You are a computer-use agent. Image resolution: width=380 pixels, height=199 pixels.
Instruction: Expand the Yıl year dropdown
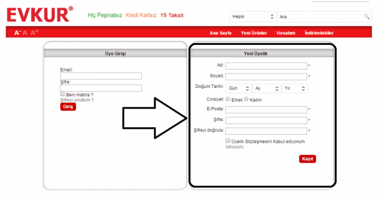tap(294, 88)
